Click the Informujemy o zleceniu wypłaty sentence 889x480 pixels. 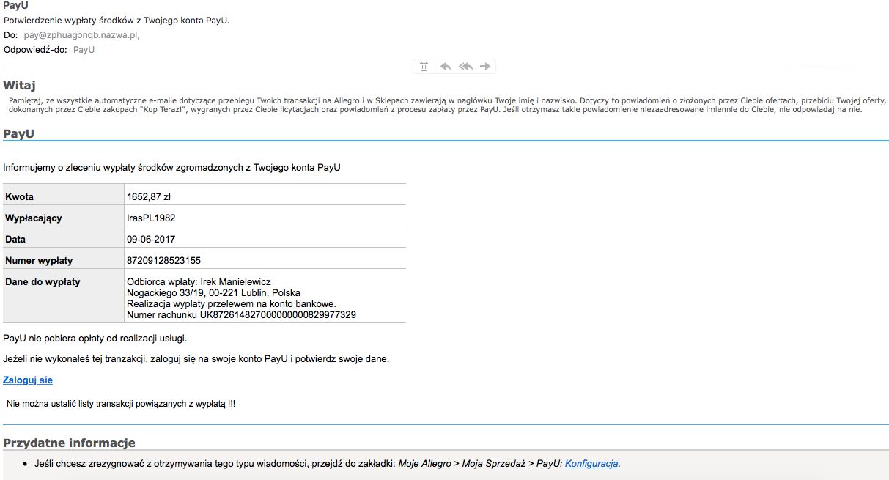[171, 167]
